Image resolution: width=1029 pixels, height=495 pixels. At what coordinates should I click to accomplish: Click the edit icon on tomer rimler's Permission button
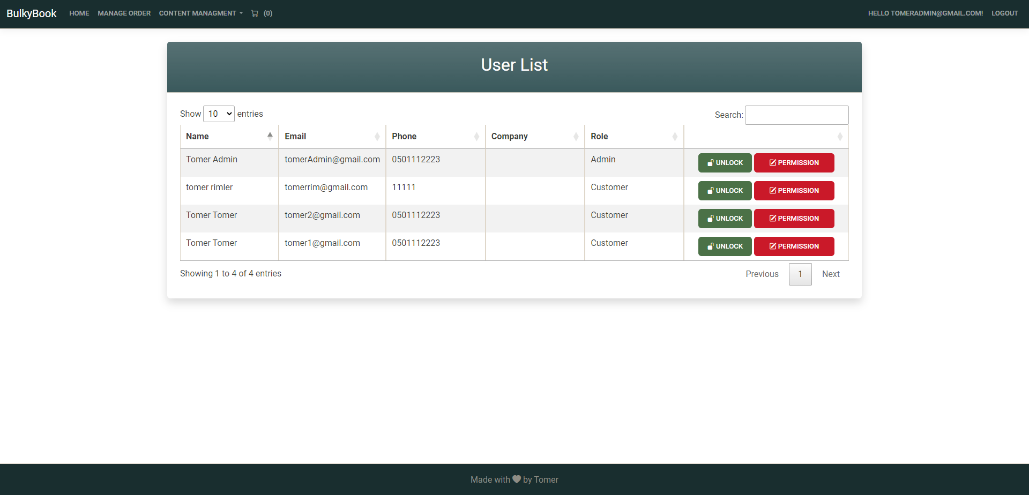(x=773, y=190)
